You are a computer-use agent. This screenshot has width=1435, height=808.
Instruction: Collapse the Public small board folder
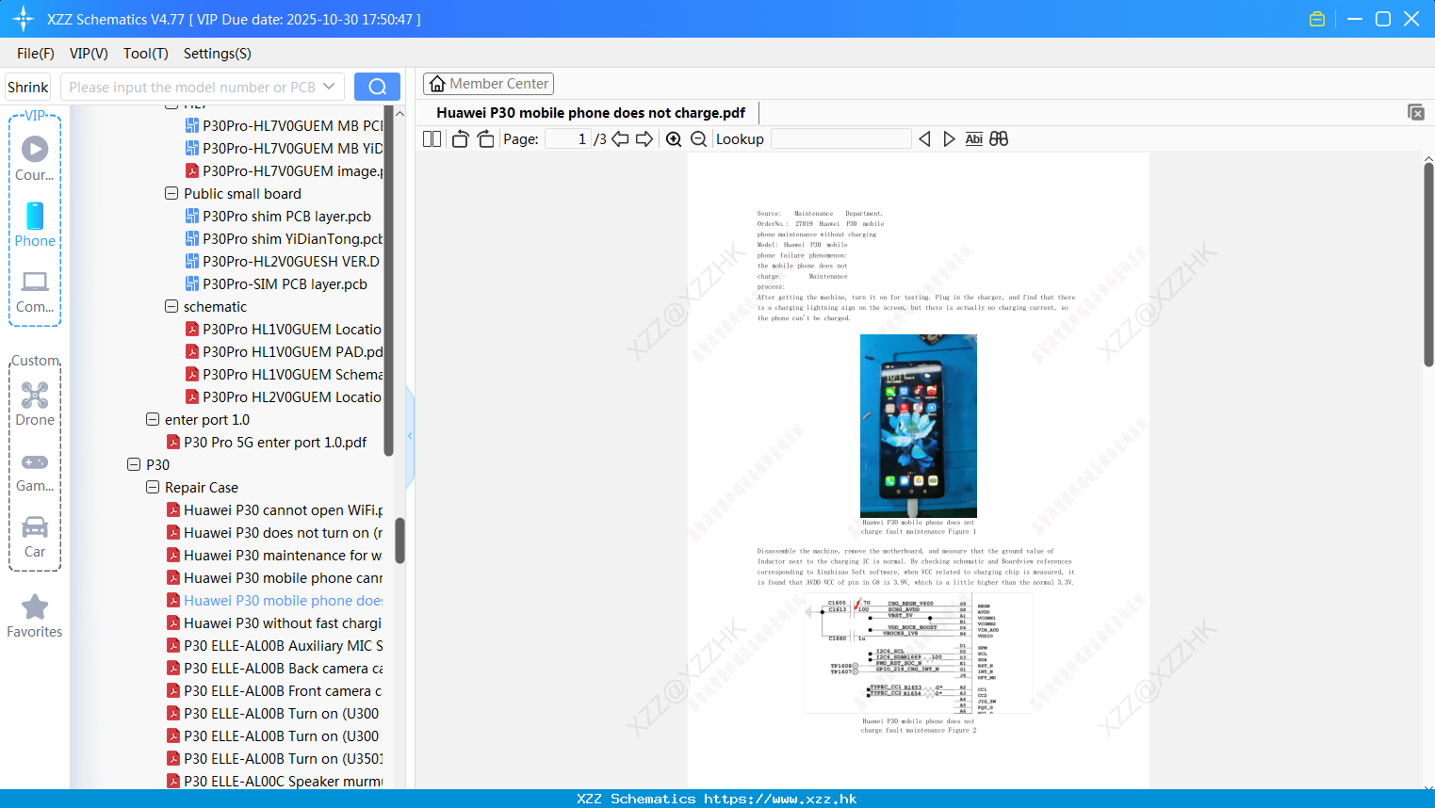(x=171, y=193)
